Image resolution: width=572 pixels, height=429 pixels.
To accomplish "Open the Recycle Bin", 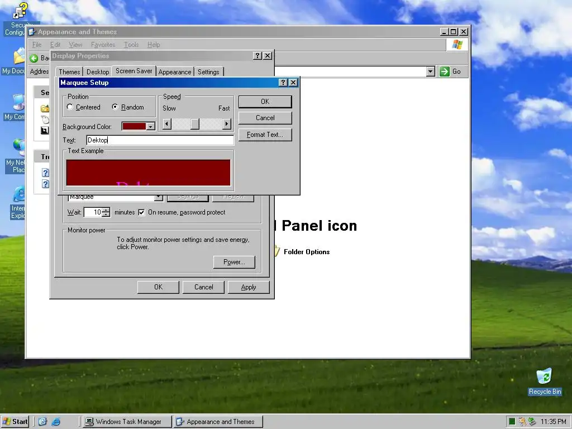I will click(545, 382).
